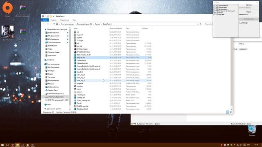Click the taskbar clock
Image resolution: width=262 pixels, height=147 pixels.
pyautogui.click(x=256, y=145)
